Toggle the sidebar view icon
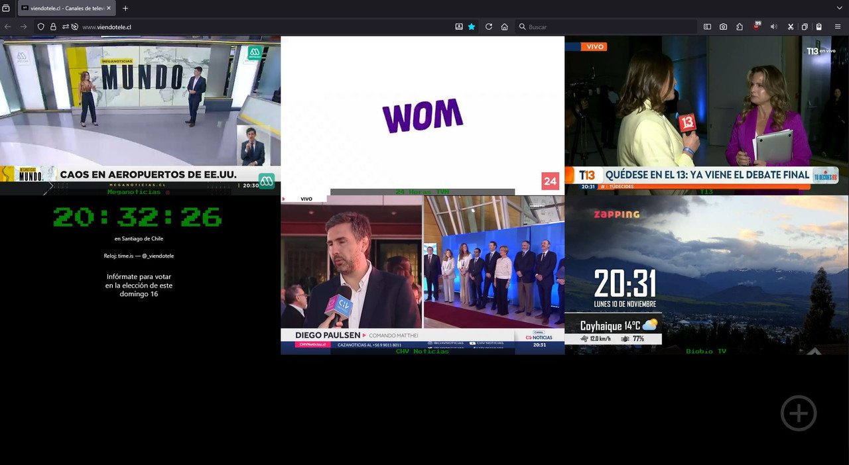This screenshot has width=849, height=465. (x=707, y=26)
